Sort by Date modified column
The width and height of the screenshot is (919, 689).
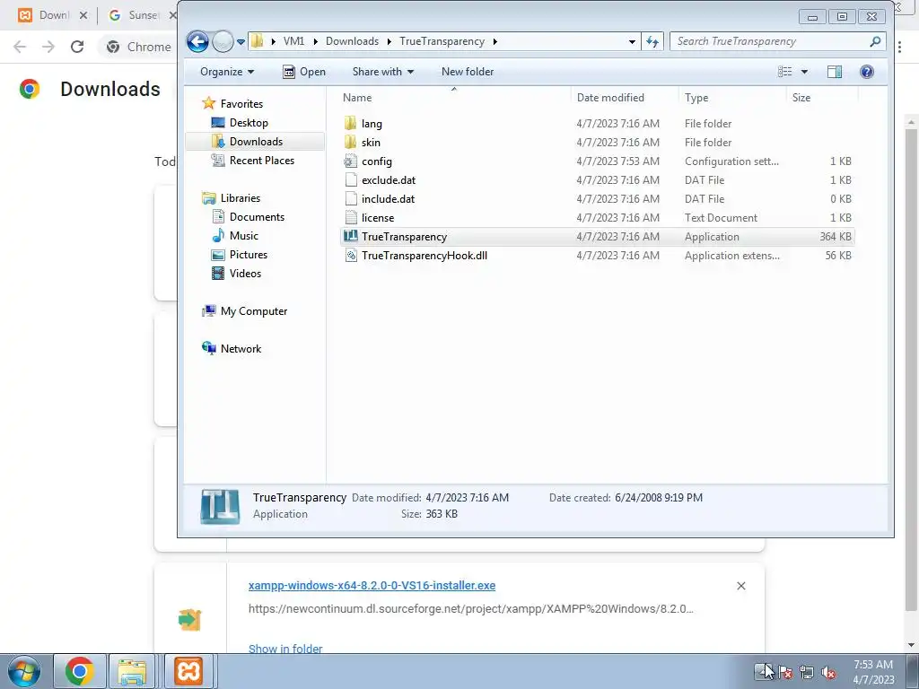click(625, 98)
